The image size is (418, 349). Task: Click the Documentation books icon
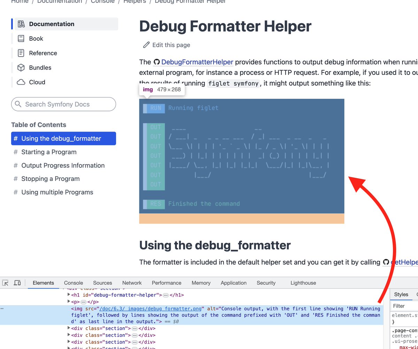coord(21,24)
